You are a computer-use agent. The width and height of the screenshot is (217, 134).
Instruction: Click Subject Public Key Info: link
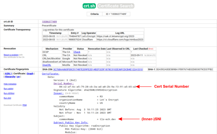tap(71, 123)
